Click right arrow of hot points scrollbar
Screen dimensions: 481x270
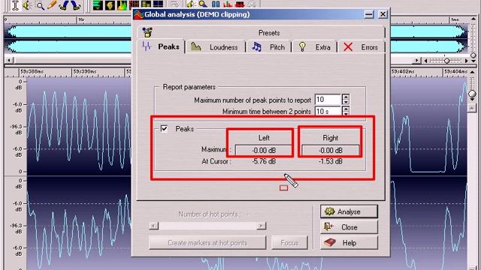point(262,226)
